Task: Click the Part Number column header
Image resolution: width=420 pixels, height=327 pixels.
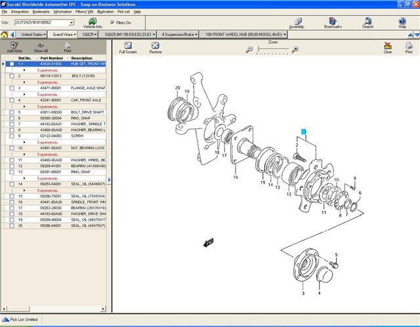Action: (x=51, y=58)
